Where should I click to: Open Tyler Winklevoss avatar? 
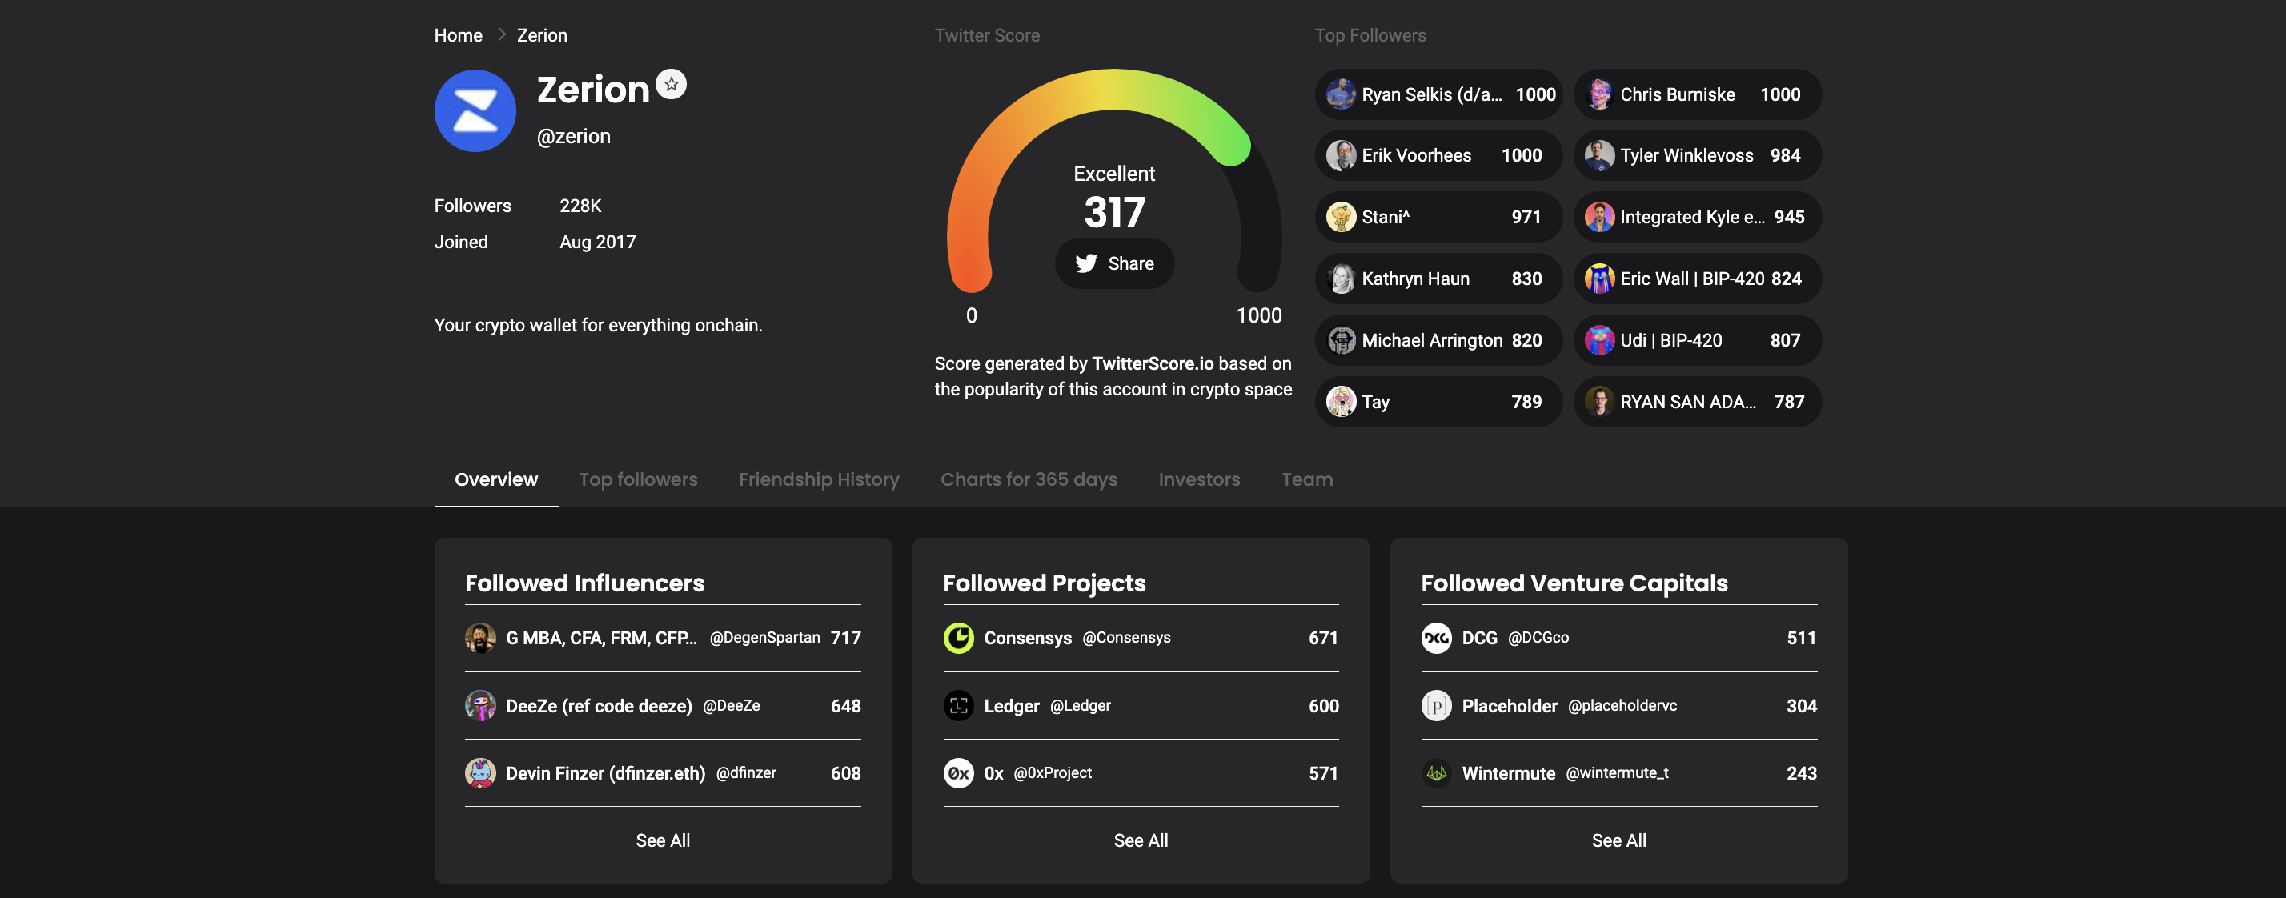[1599, 155]
